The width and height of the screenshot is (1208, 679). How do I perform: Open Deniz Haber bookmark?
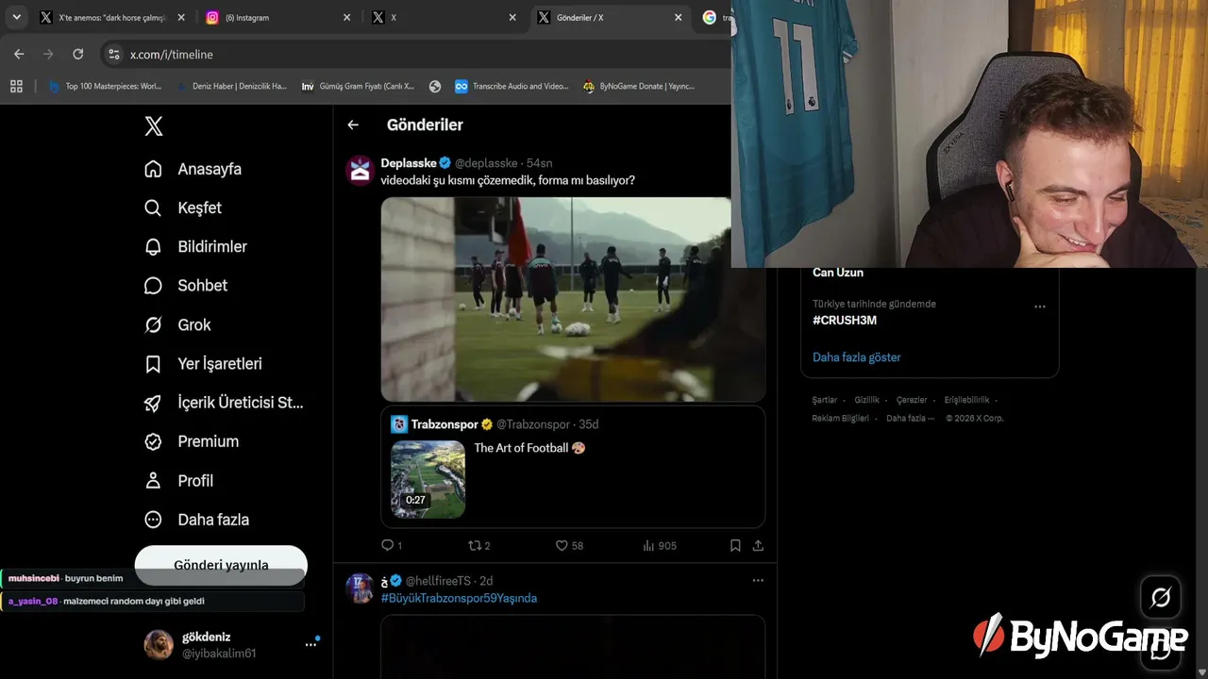pyautogui.click(x=231, y=86)
